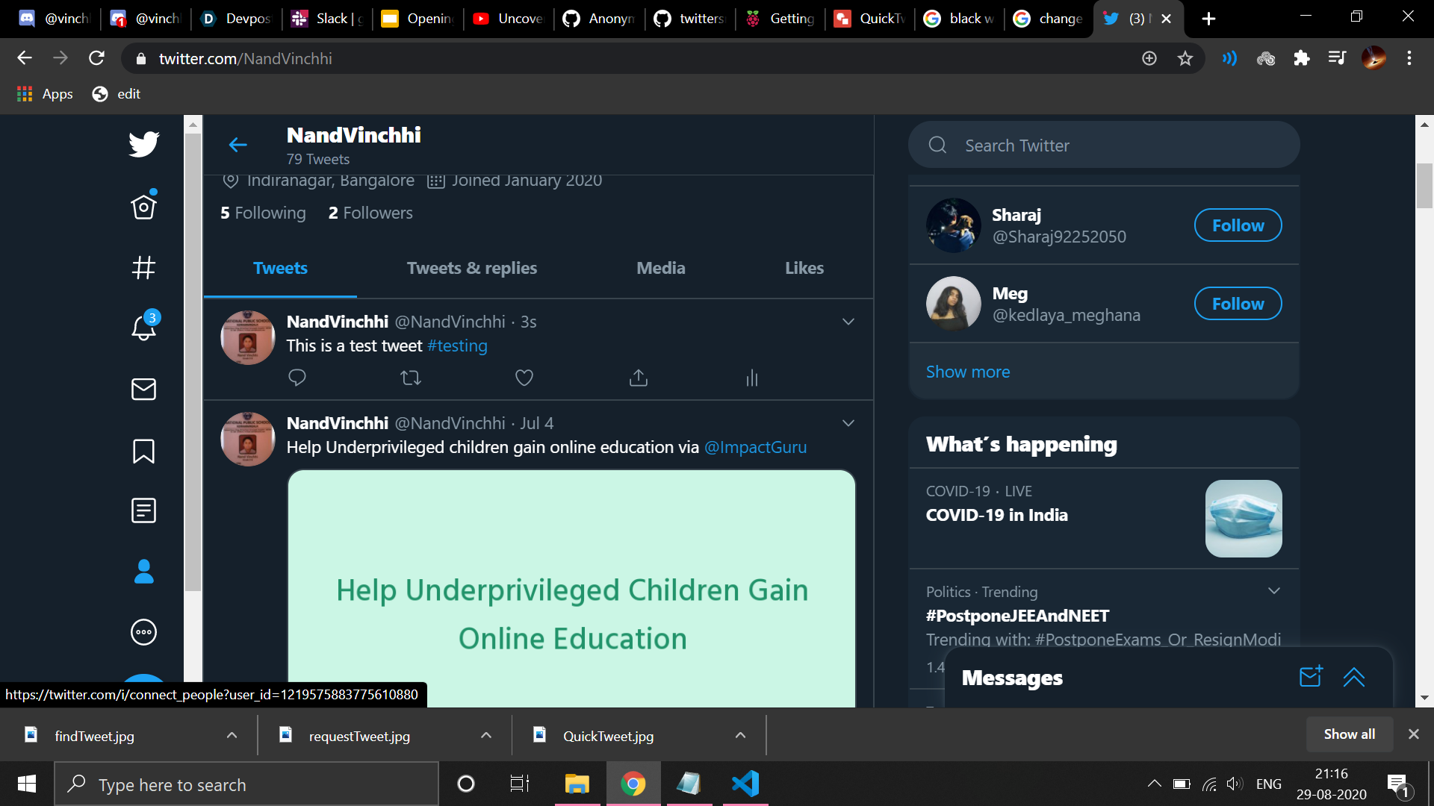Image resolution: width=1434 pixels, height=806 pixels.
Task: Click Show more suggestions link
Action: tap(968, 372)
